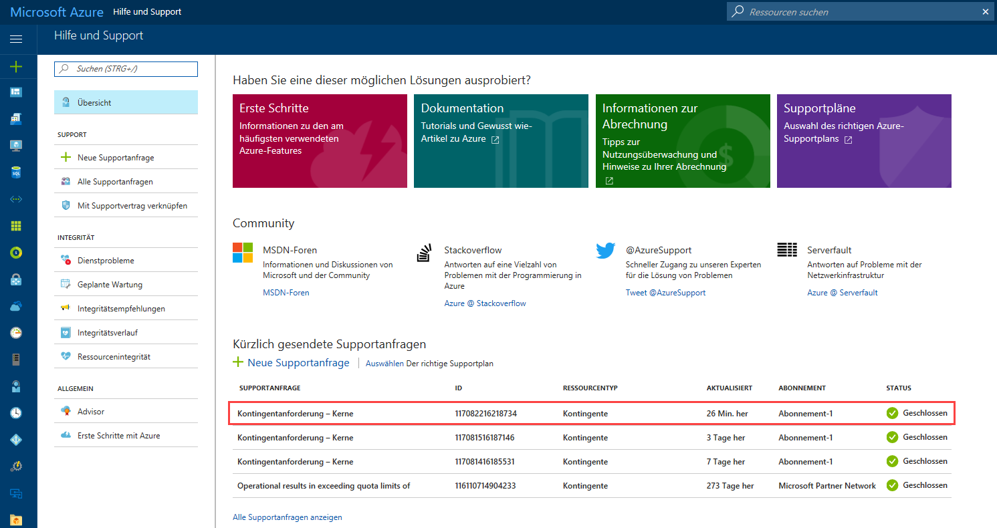
Task: Follow the Azure @ Stackoverflow link
Action: (485, 303)
